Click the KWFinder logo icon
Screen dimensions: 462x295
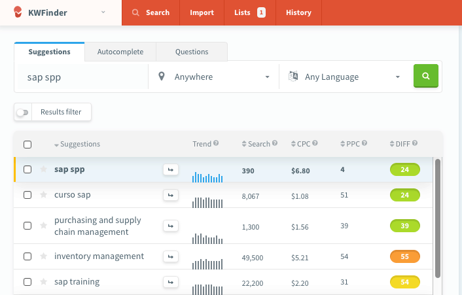[x=18, y=12]
